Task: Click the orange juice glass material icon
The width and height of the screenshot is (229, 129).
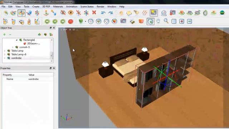Action: tap(13, 21)
